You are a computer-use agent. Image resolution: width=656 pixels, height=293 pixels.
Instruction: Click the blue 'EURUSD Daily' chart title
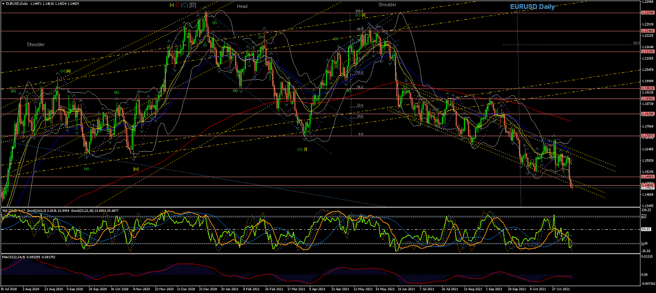pos(532,7)
